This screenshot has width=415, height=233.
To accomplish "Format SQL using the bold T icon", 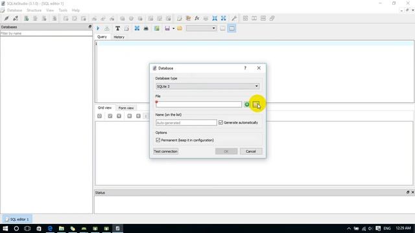I will [117, 28].
